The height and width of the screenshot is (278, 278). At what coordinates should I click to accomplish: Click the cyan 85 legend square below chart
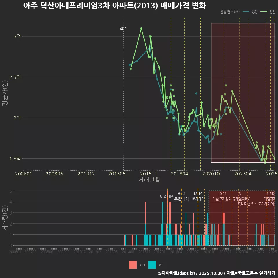click(x=152, y=265)
